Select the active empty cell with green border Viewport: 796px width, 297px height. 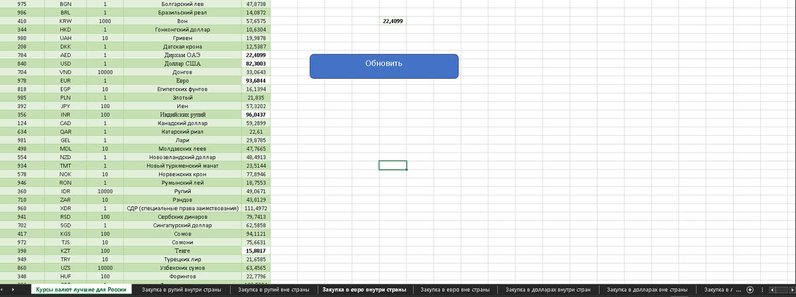click(x=393, y=165)
